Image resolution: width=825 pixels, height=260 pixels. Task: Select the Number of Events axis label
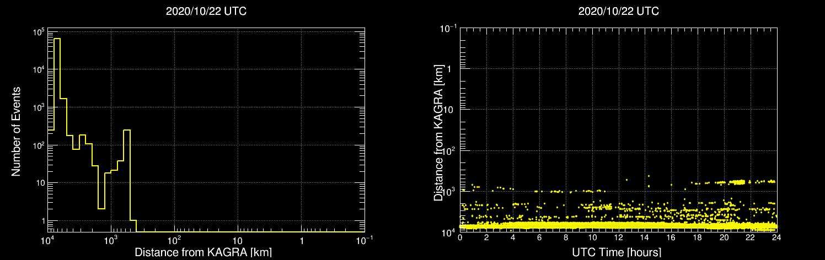point(16,131)
